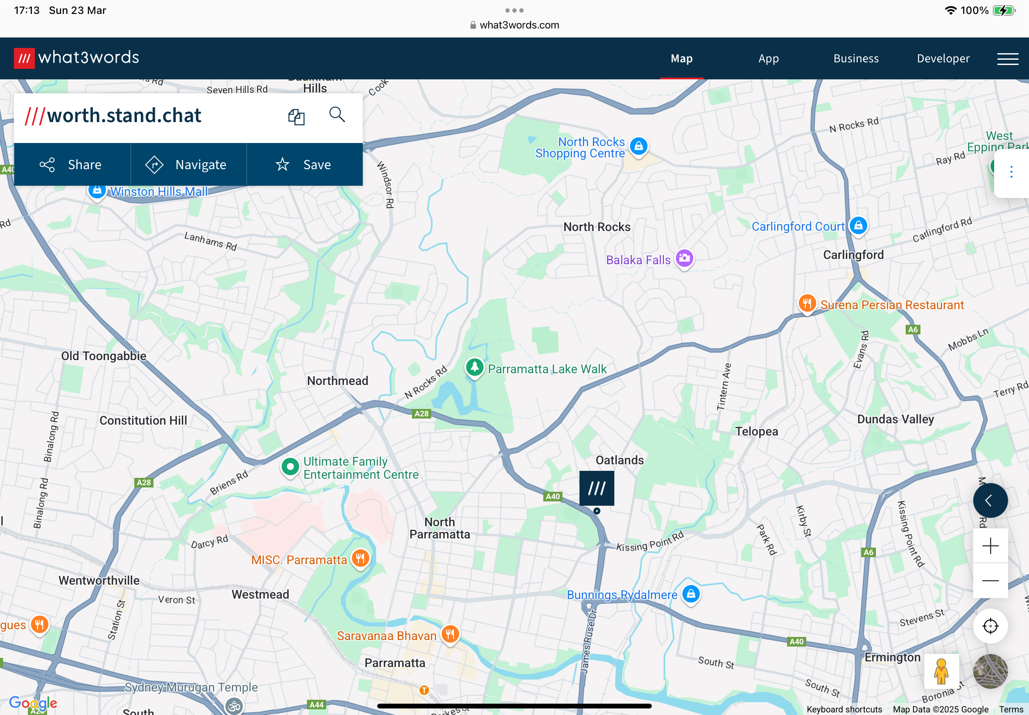Click the Oatlands suburb label

[x=619, y=460]
